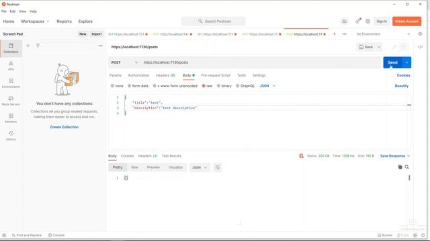Switch to the Pre-request Script tab
This screenshot has width=430, height=241.
(216, 75)
